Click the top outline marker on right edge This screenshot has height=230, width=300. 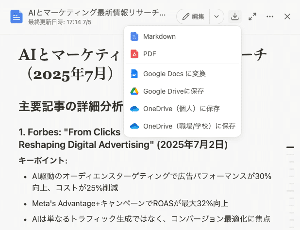coord(290,147)
